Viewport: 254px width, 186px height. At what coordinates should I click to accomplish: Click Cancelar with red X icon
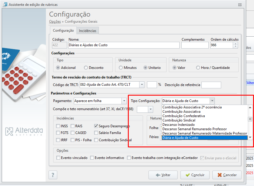(227, 175)
